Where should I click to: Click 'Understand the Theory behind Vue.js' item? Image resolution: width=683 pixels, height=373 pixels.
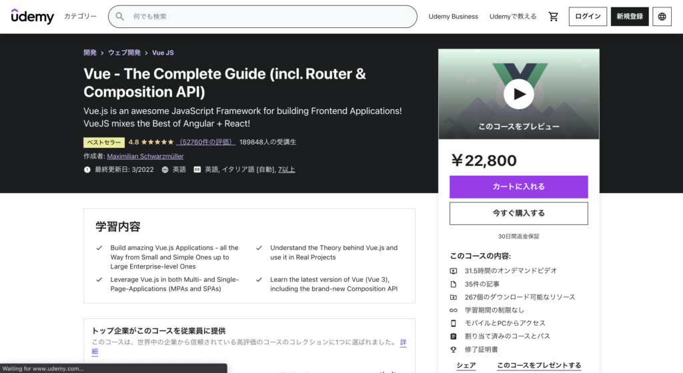point(333,252)
